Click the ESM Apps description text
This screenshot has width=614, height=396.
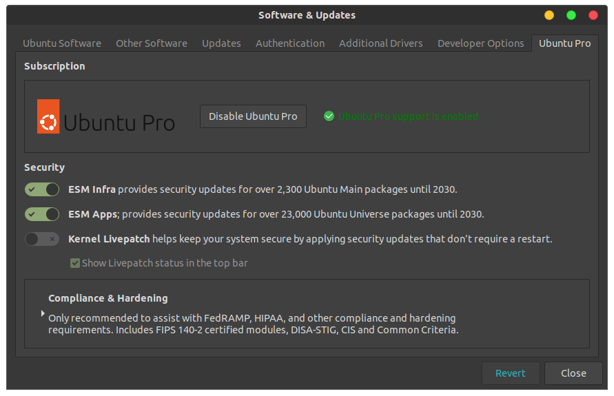[276, 214]
